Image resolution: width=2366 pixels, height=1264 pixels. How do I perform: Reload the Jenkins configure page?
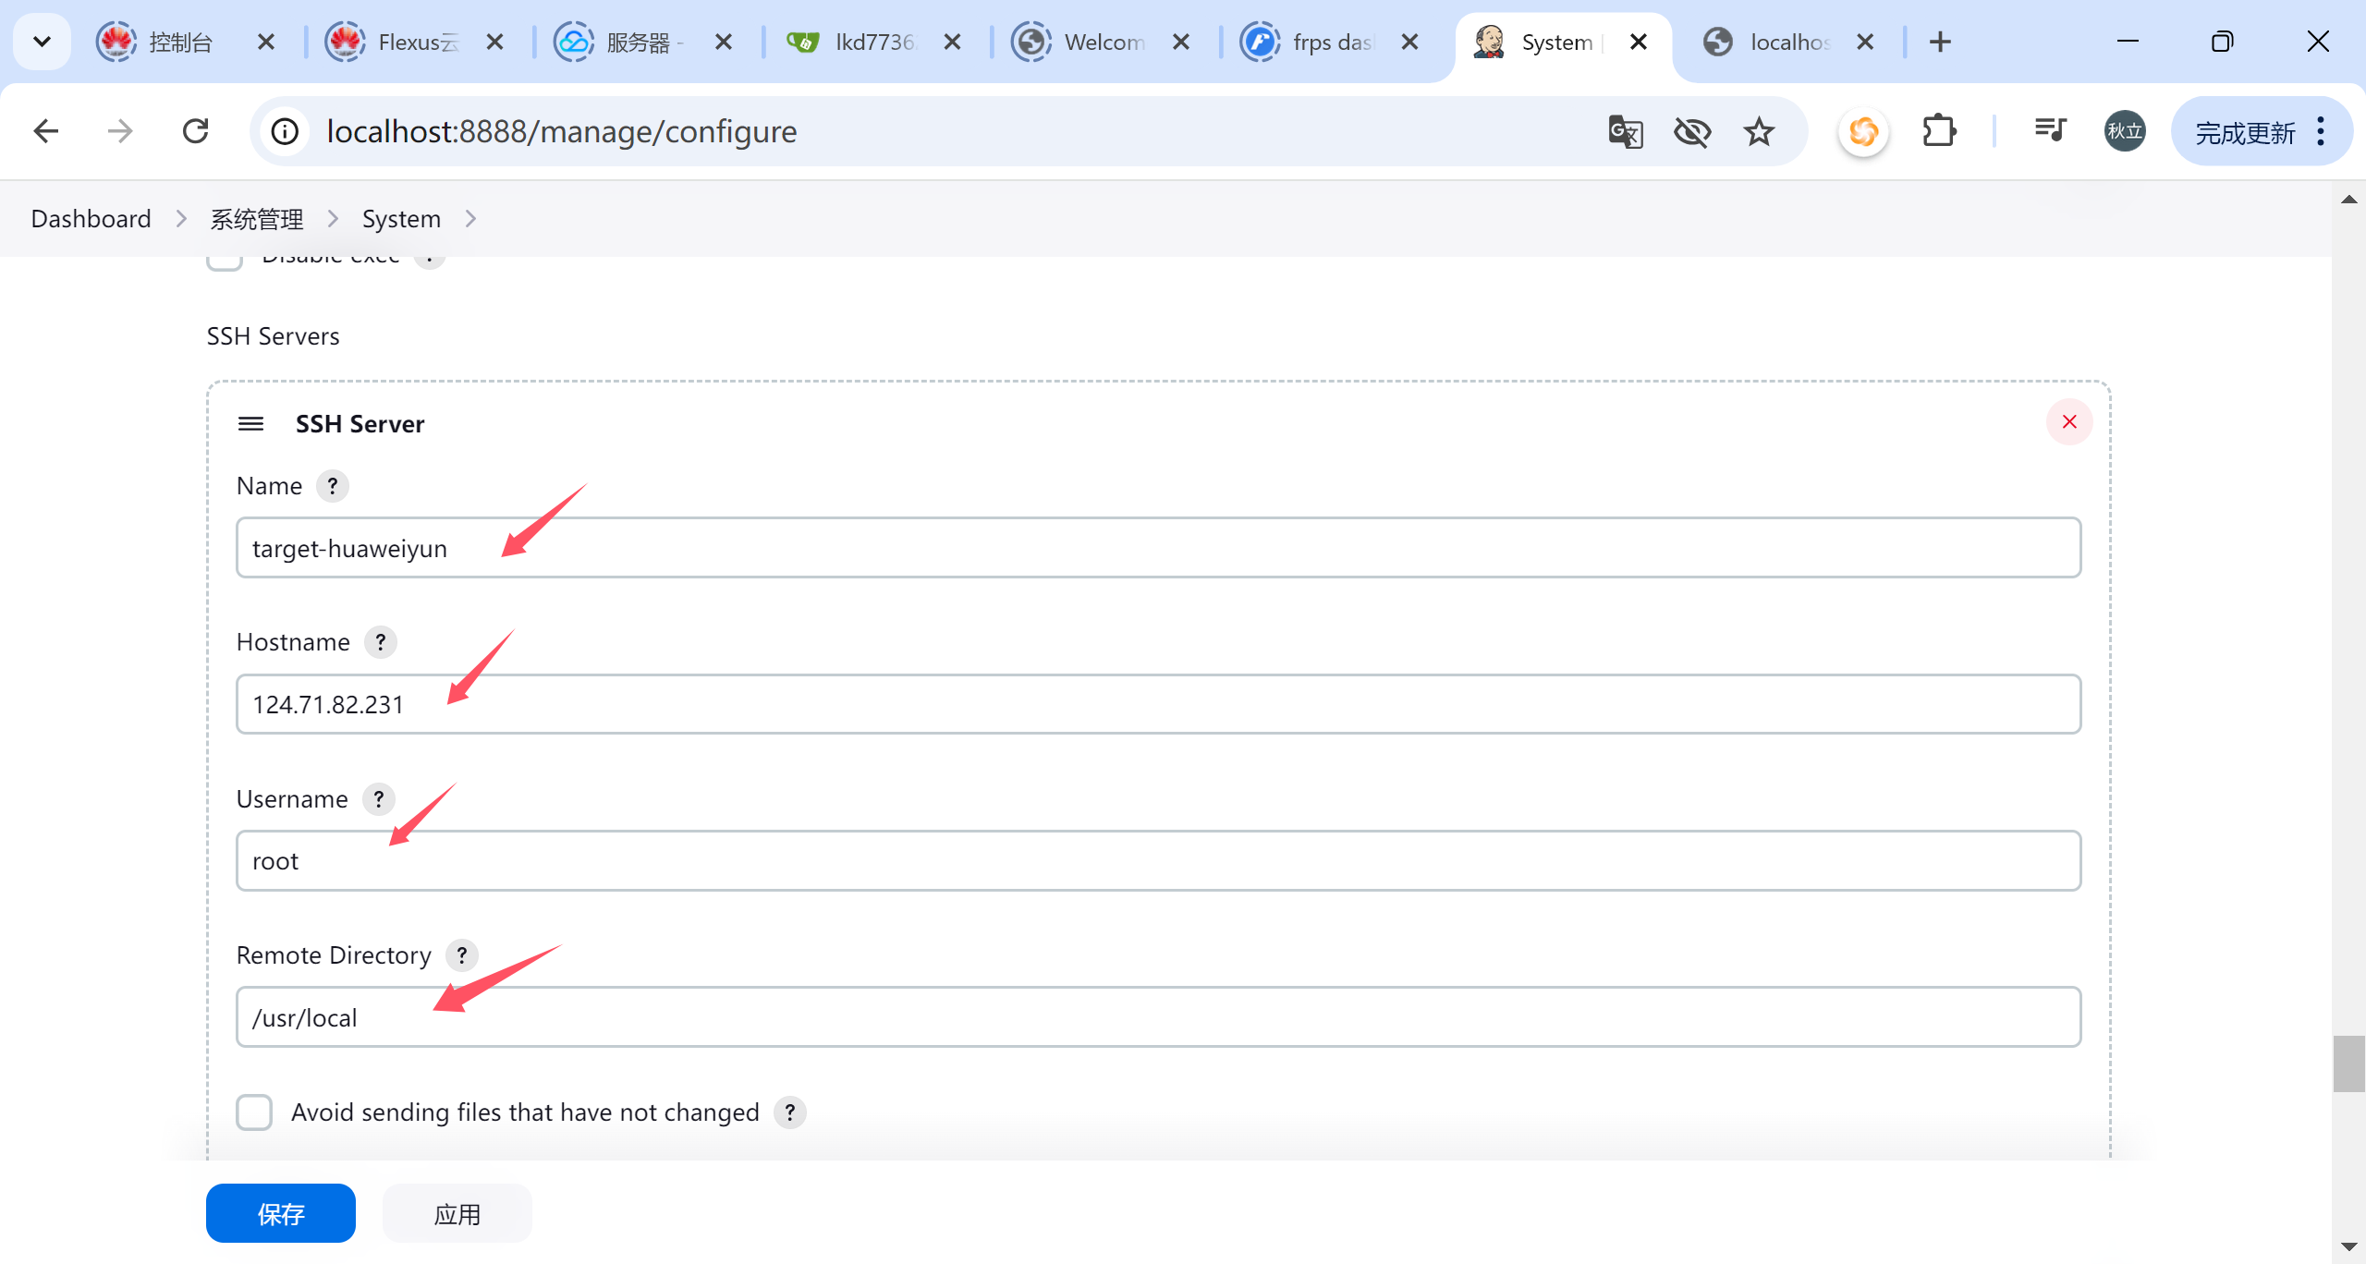(x=195, y=132)
